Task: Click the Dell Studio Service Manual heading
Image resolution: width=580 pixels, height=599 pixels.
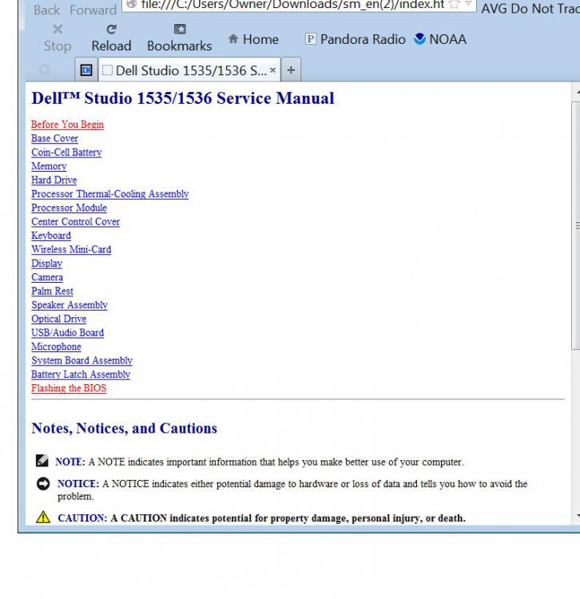Action: [x=183, y=98]
